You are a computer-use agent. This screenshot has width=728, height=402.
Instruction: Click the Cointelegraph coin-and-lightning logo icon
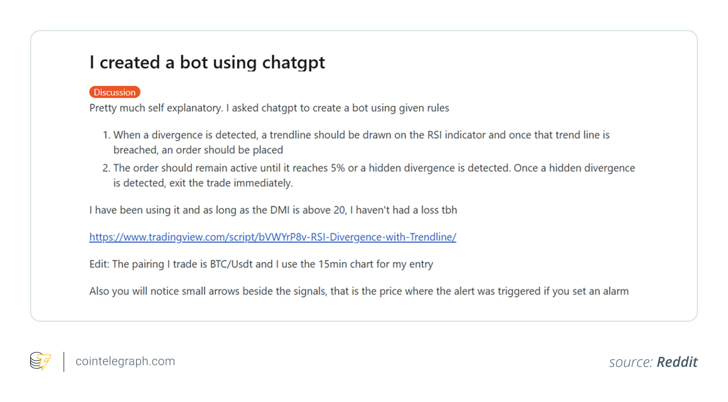[x=40, y=361]
